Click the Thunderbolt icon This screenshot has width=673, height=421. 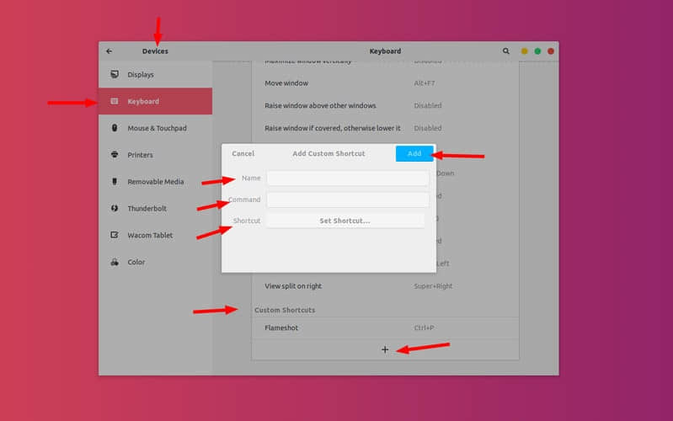click(x=115, y=208)
